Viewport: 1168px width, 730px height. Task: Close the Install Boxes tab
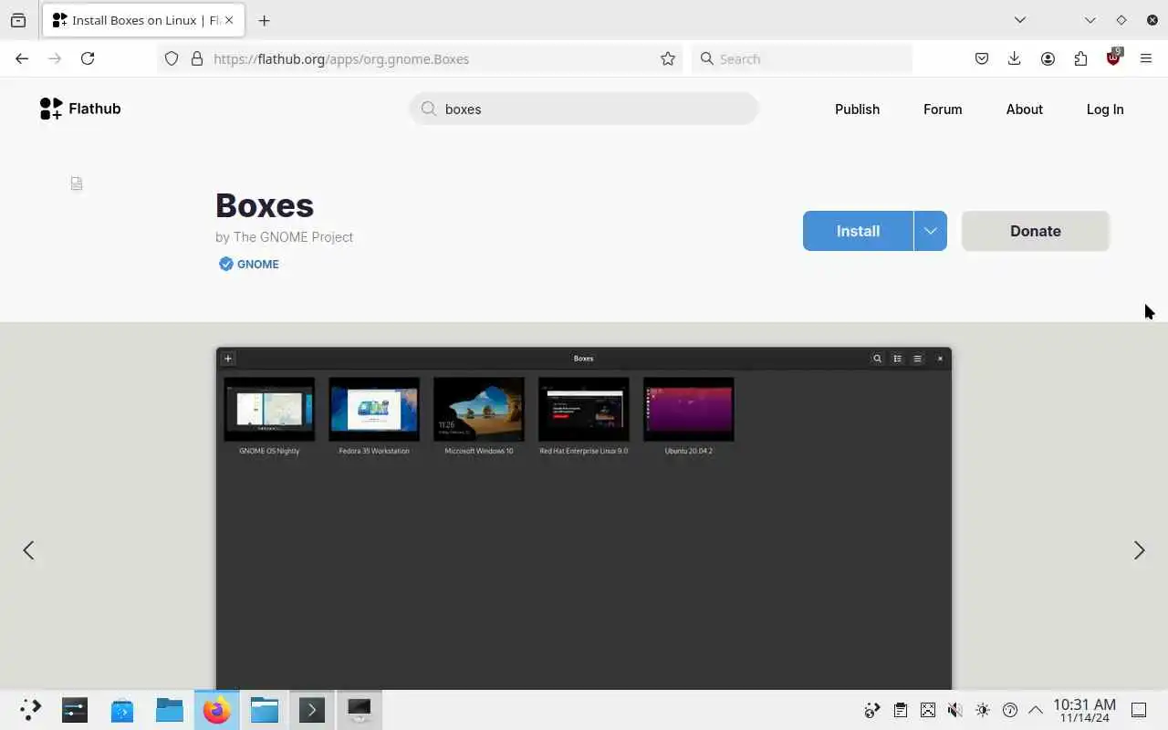228,20
